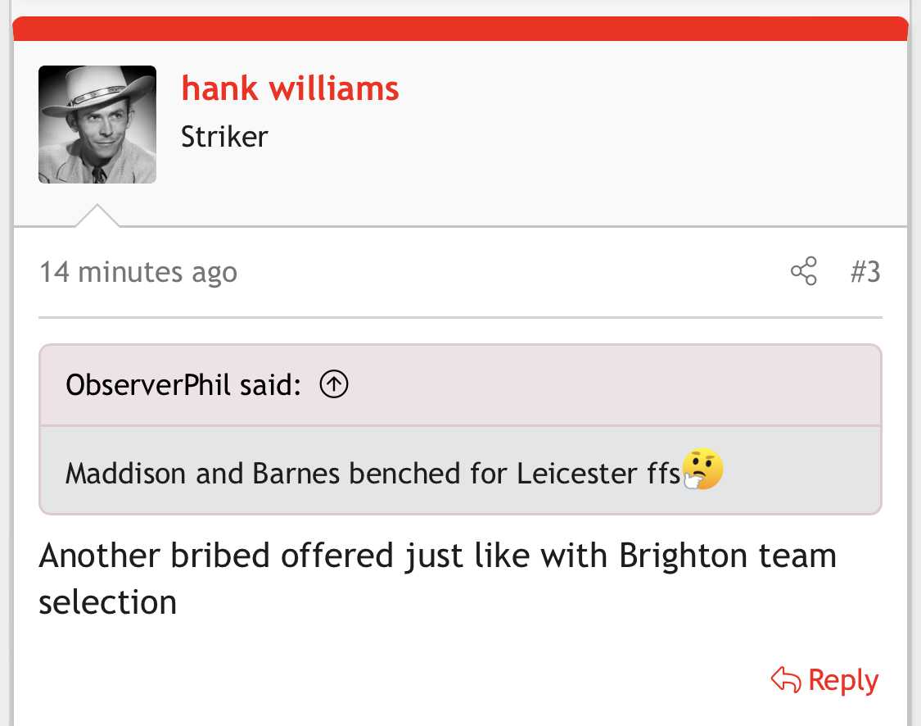
Task: Open post number #3 permalink
Action: 865,271
